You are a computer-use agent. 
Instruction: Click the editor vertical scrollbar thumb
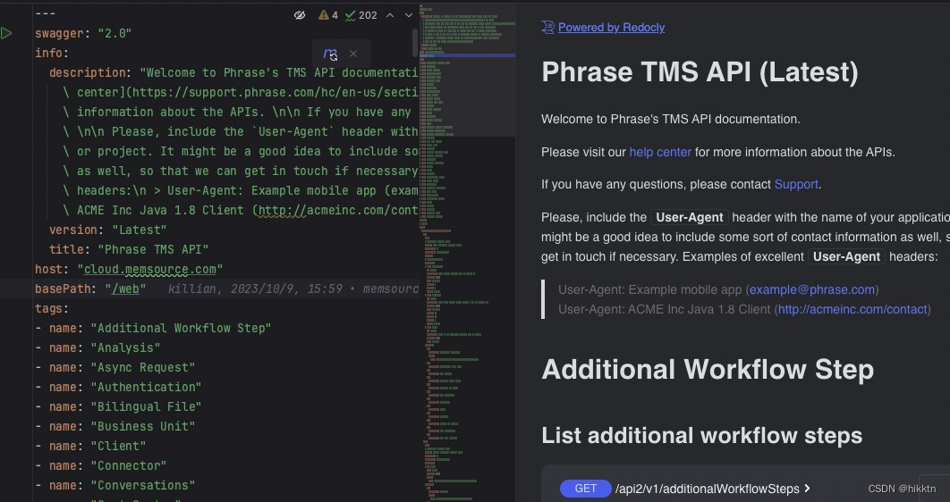(x=415, y=42)
